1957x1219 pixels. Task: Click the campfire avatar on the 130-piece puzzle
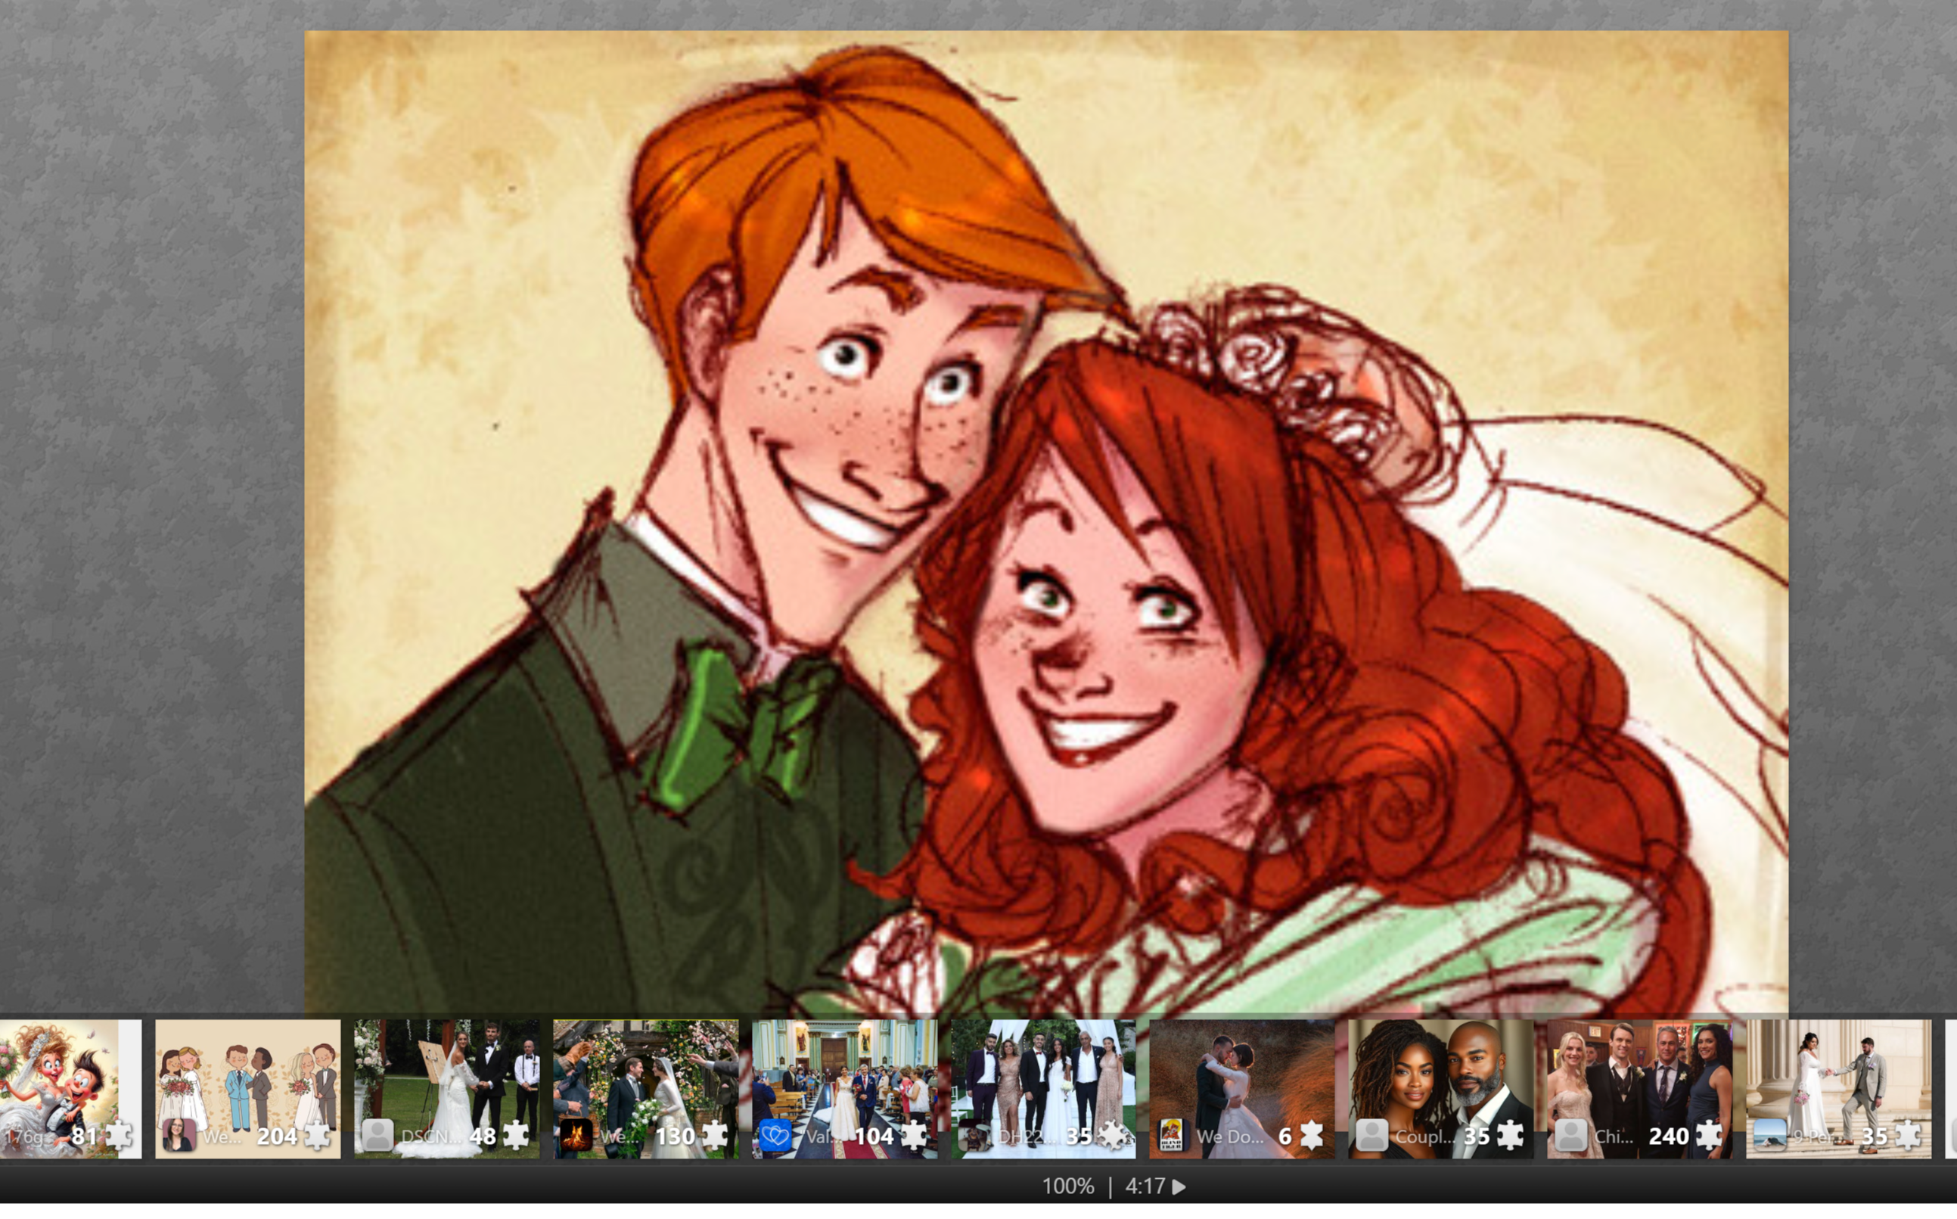point(576,1136)
